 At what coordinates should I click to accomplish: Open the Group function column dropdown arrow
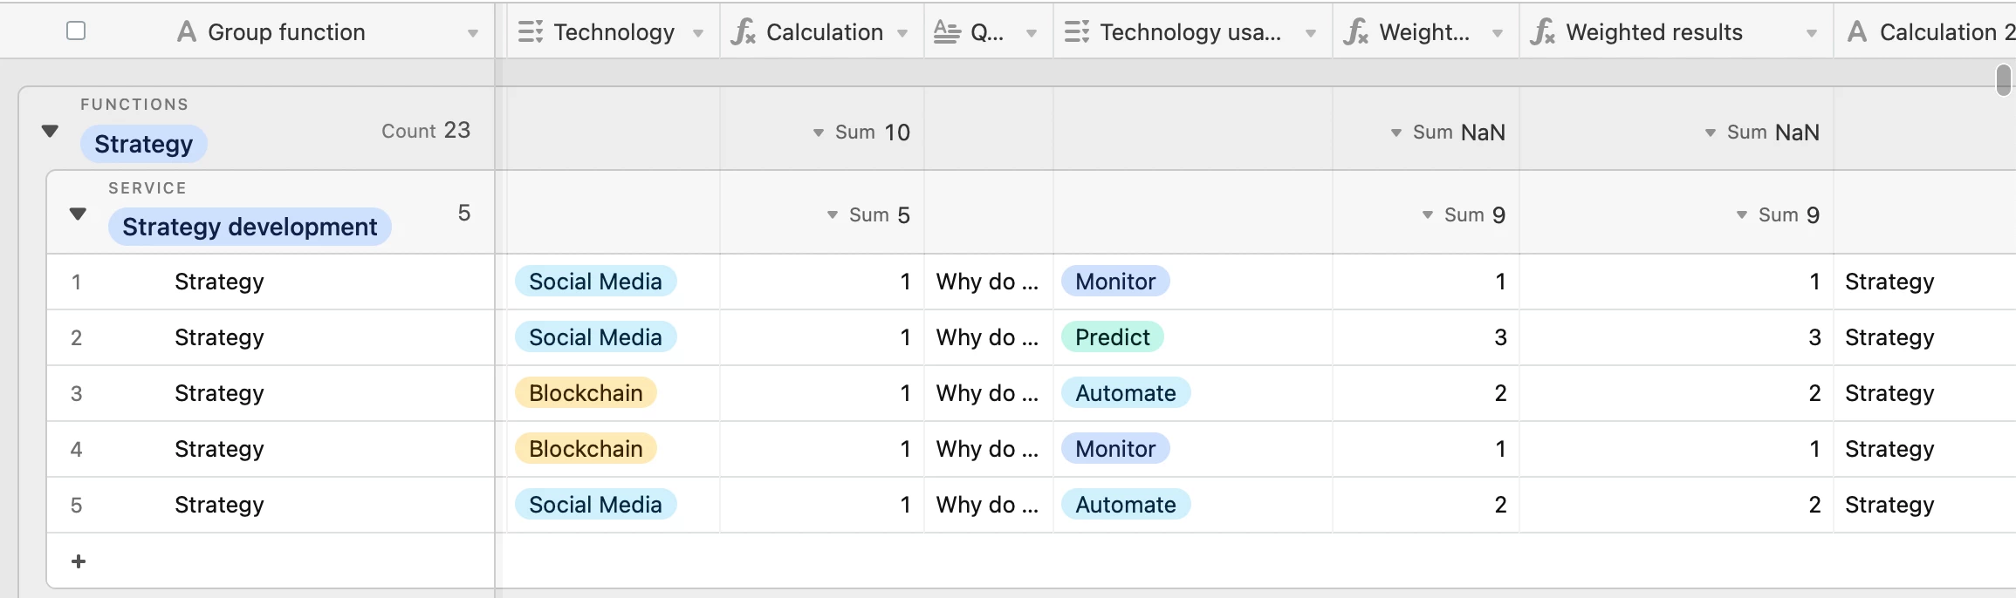coord(473,33)
